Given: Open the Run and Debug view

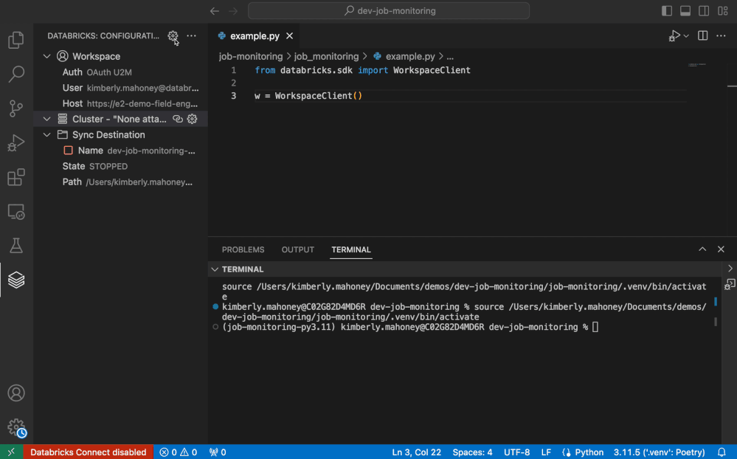Looking at the screenshot, I should pyautogui.click(x=16, y=143).
